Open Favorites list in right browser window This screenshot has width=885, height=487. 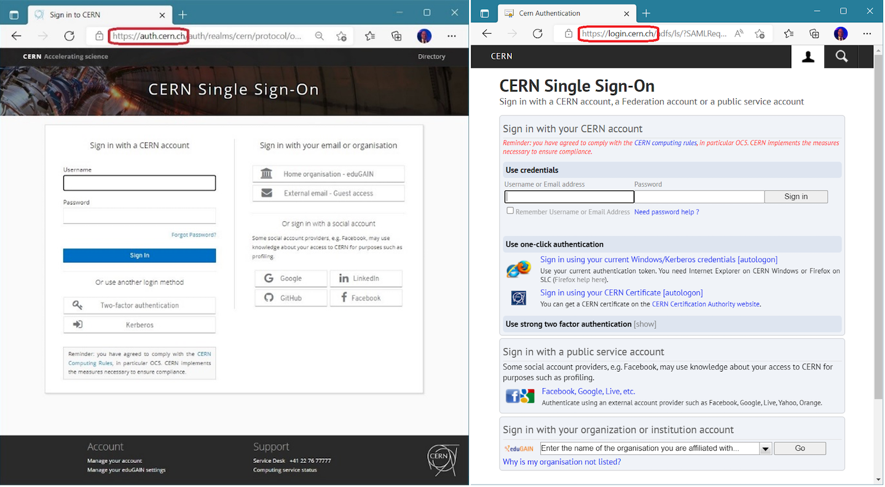(789, 34)
